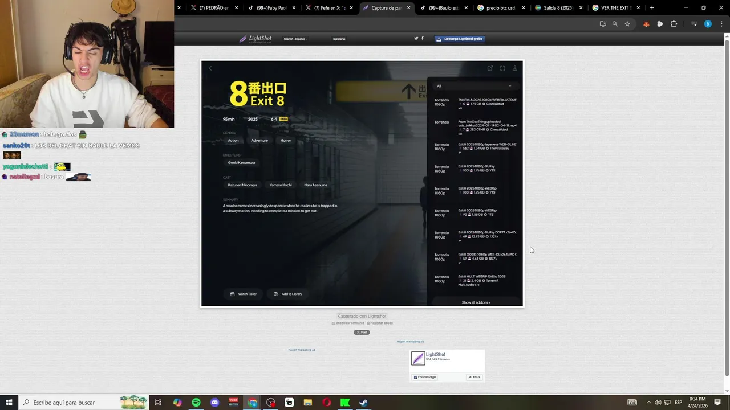Image resolution: width=730 pixels, height=410 pixels.
Task: Open the browser profile avatar 'B'
Action: (708, 24)
